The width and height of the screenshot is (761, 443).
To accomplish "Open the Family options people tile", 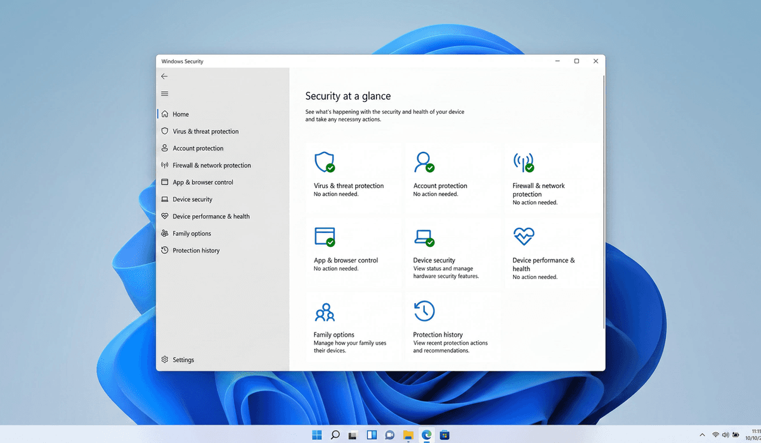I will tap(354, 327).
